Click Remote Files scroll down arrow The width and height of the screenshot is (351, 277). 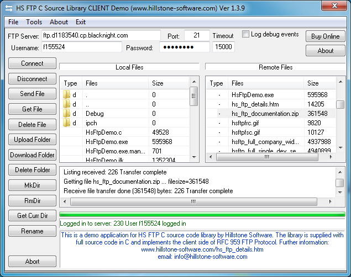click(x=340, y=148)
